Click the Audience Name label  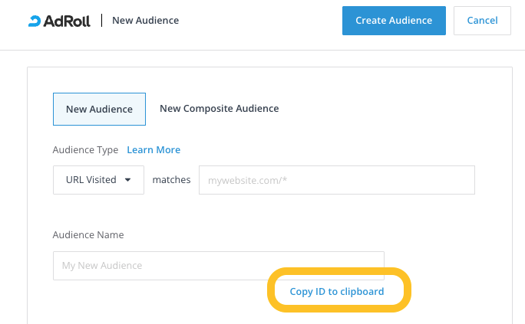tap(88, 235)
